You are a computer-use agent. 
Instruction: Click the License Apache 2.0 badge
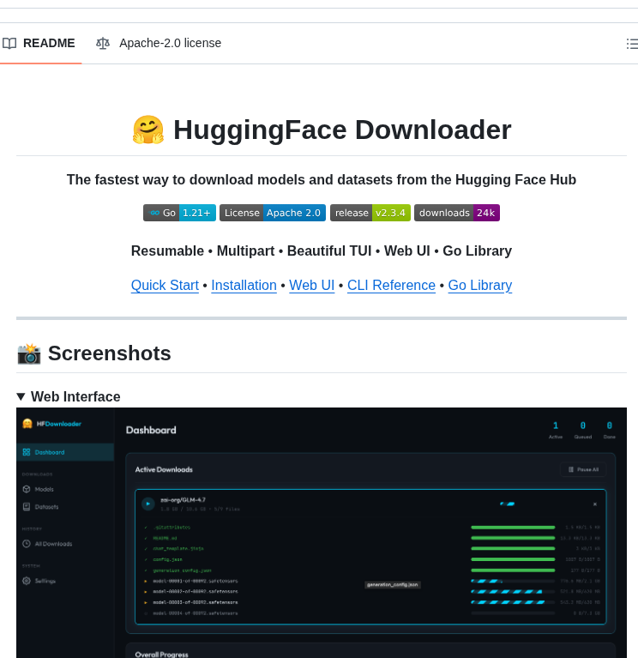(273, 213)
